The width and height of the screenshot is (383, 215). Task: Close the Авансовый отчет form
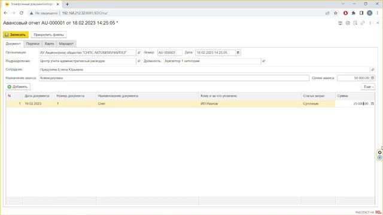pyautogui.click(x=378, y=23)
